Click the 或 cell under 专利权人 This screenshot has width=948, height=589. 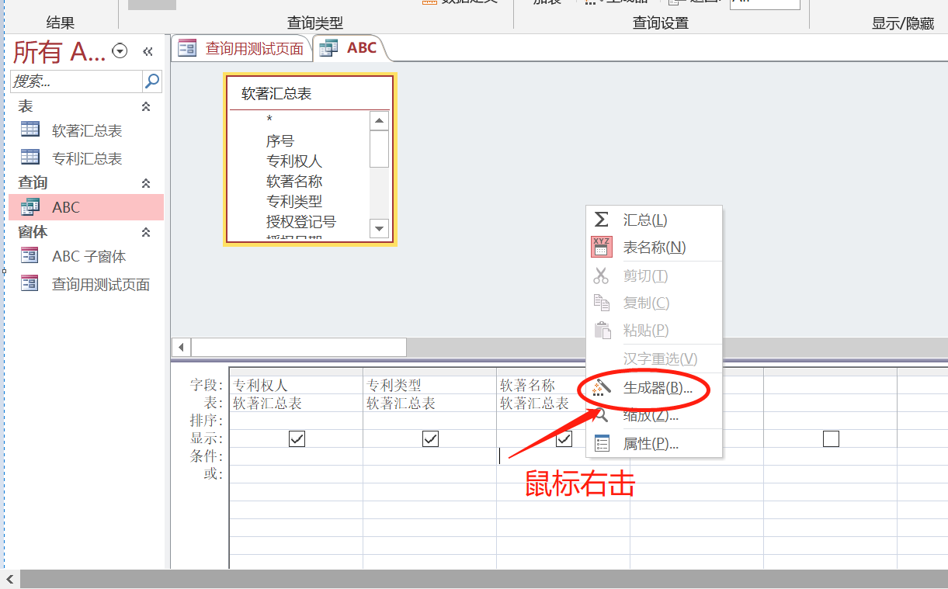[x=296, y=474]
